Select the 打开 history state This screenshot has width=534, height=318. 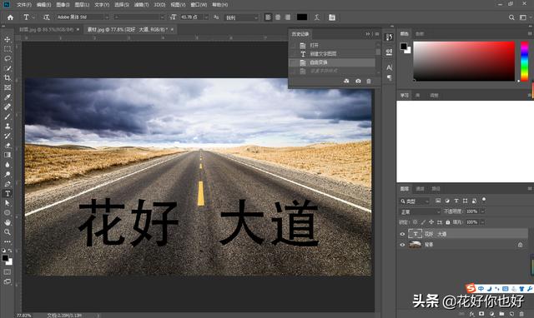pos(332,45)
